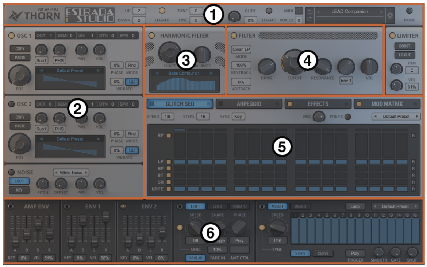Toggle NOISE section power LED
This screenshot has height=267, width=427.
point(11,172)
